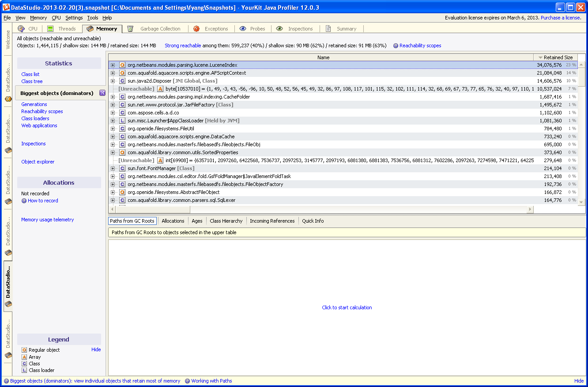
Task: Click to start calculation link
Action: (x=347, y=307)
